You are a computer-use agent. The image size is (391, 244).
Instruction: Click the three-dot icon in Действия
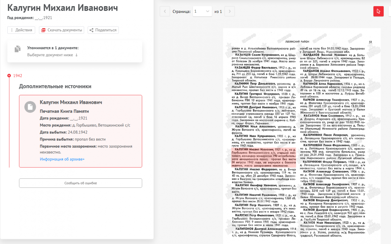(12, 30)
